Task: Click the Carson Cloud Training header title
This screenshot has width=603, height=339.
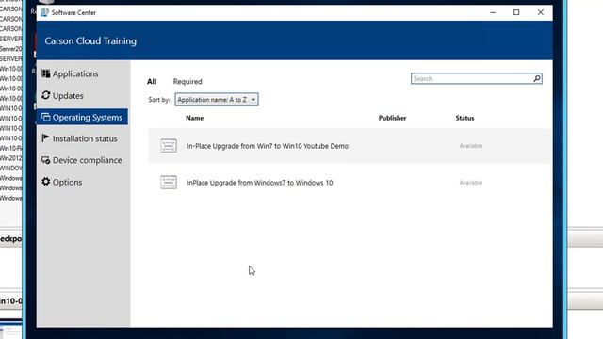Action: tap(90, 41)
